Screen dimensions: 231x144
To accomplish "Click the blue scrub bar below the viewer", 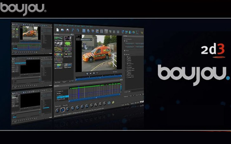I will [99, 77].
